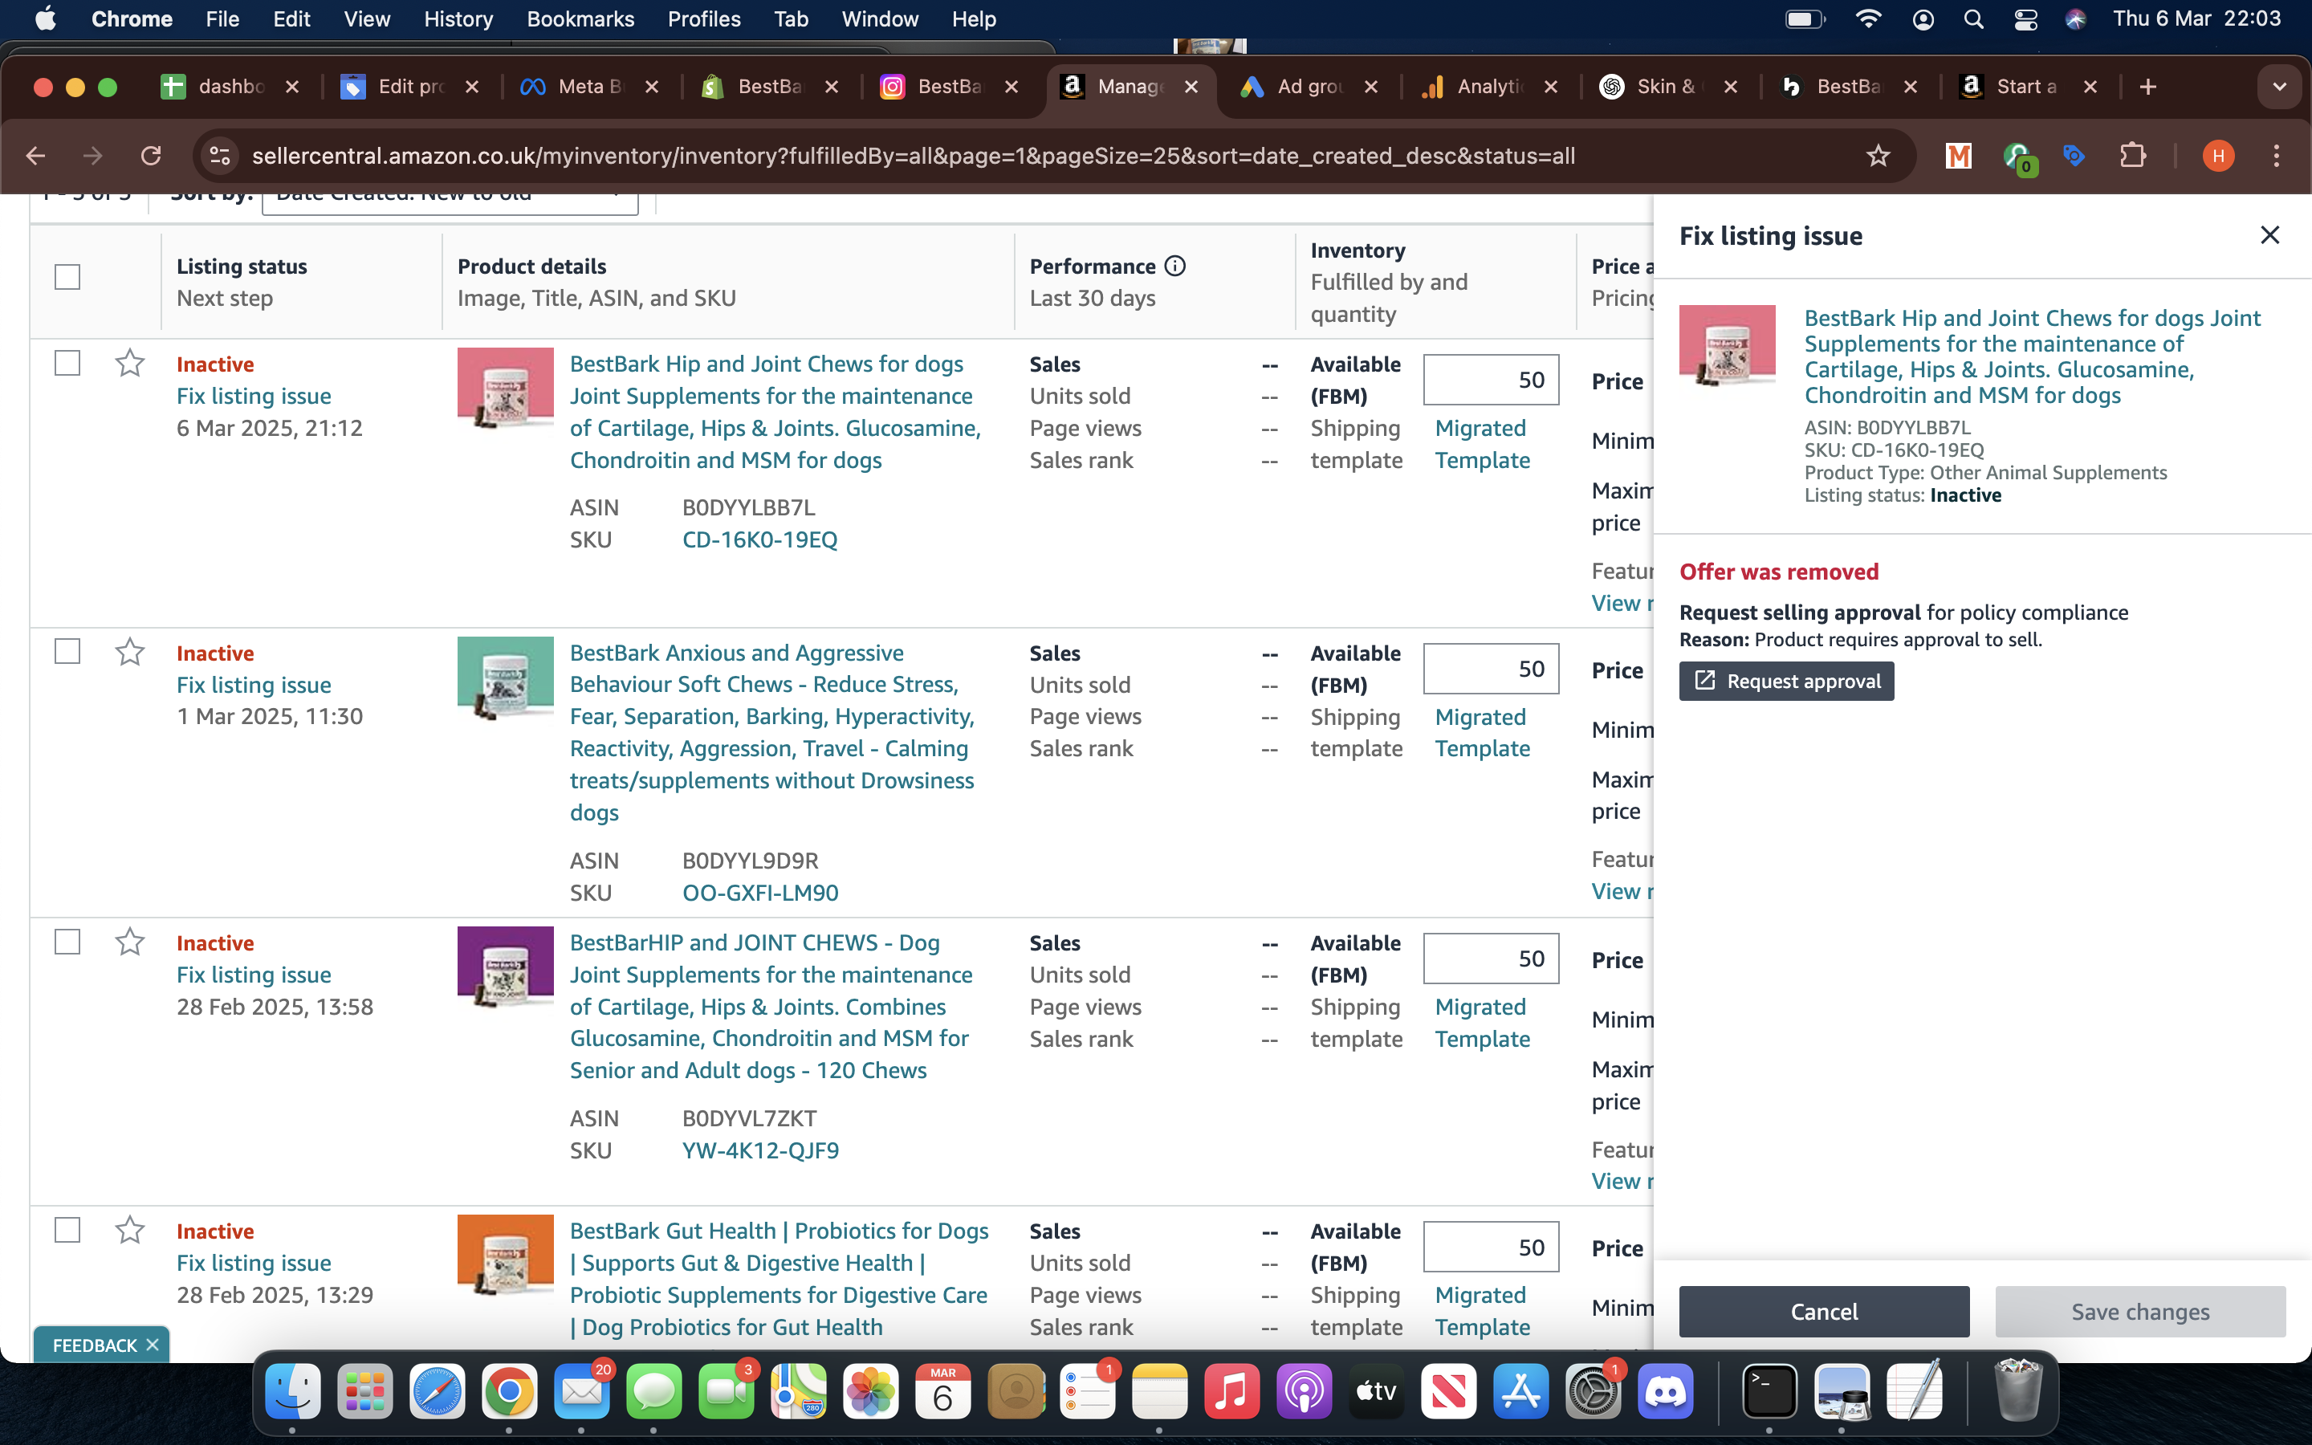This screenshot has height=1445, width=2312.
Task: Open Music app in the dock
Action: point(1231,1390)
